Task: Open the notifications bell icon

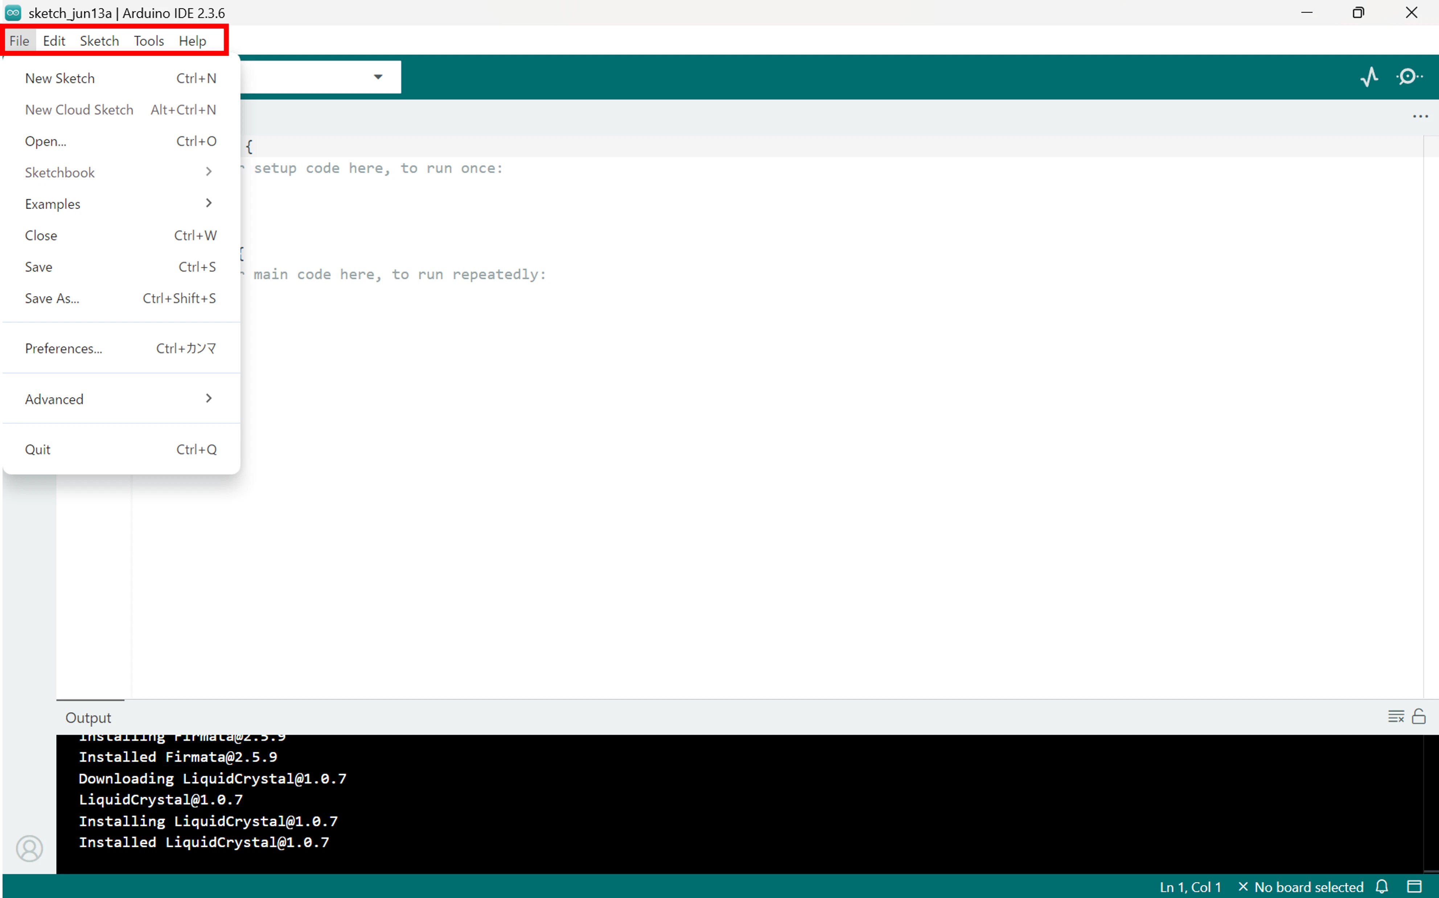Action: (x=1382, y=887)
